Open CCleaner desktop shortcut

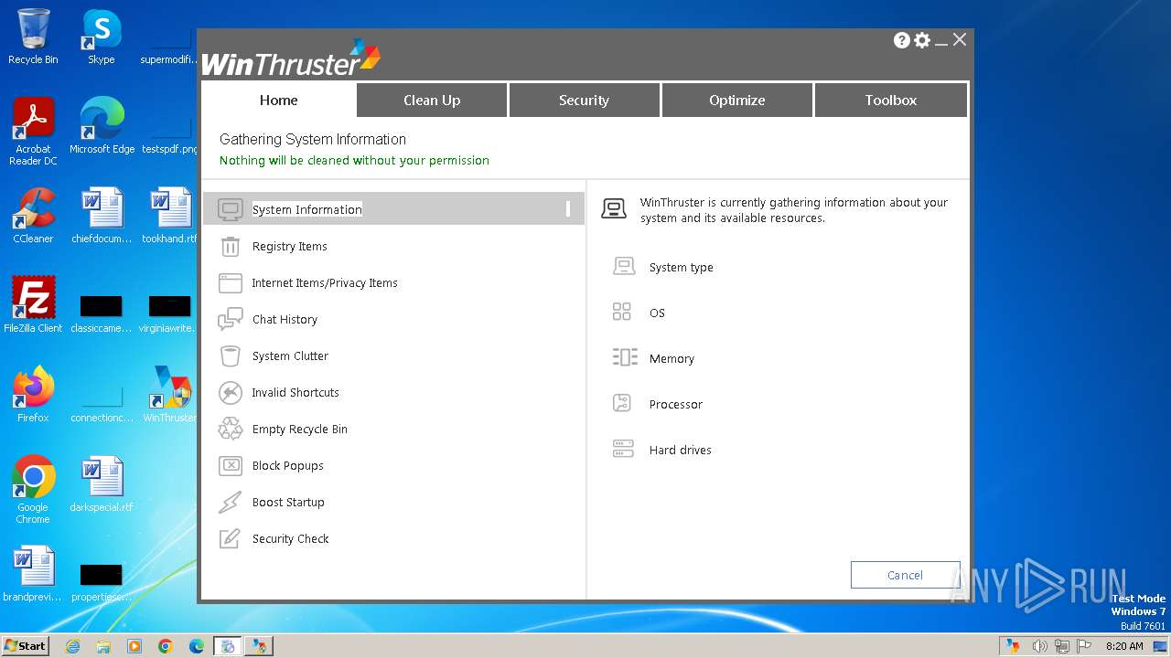33,216
